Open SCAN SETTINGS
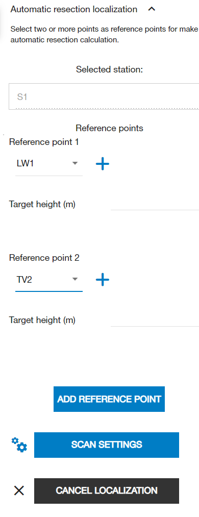This screenshot has width=199, height=517. (x=107, y=445)
